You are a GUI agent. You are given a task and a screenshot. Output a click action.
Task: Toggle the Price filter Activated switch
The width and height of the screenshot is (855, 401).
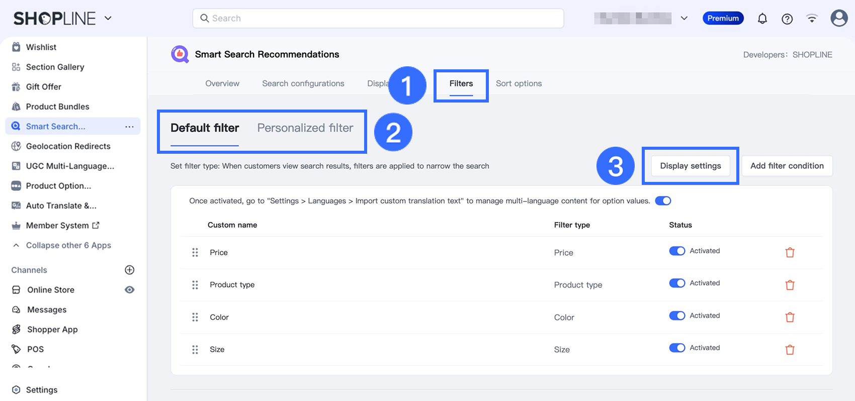click(x=677, y=251)
